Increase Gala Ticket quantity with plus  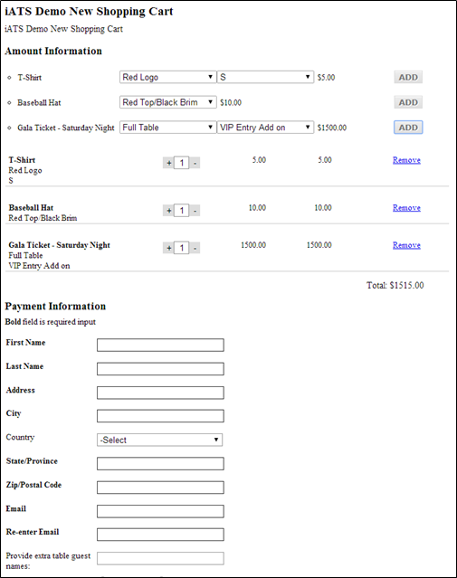point(168,248)
